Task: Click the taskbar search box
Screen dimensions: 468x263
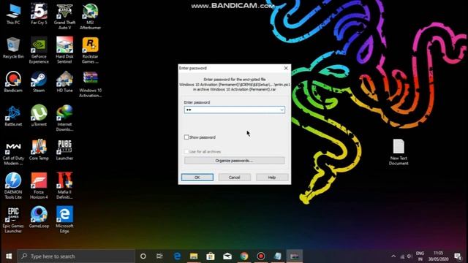Action: [76, 256]
